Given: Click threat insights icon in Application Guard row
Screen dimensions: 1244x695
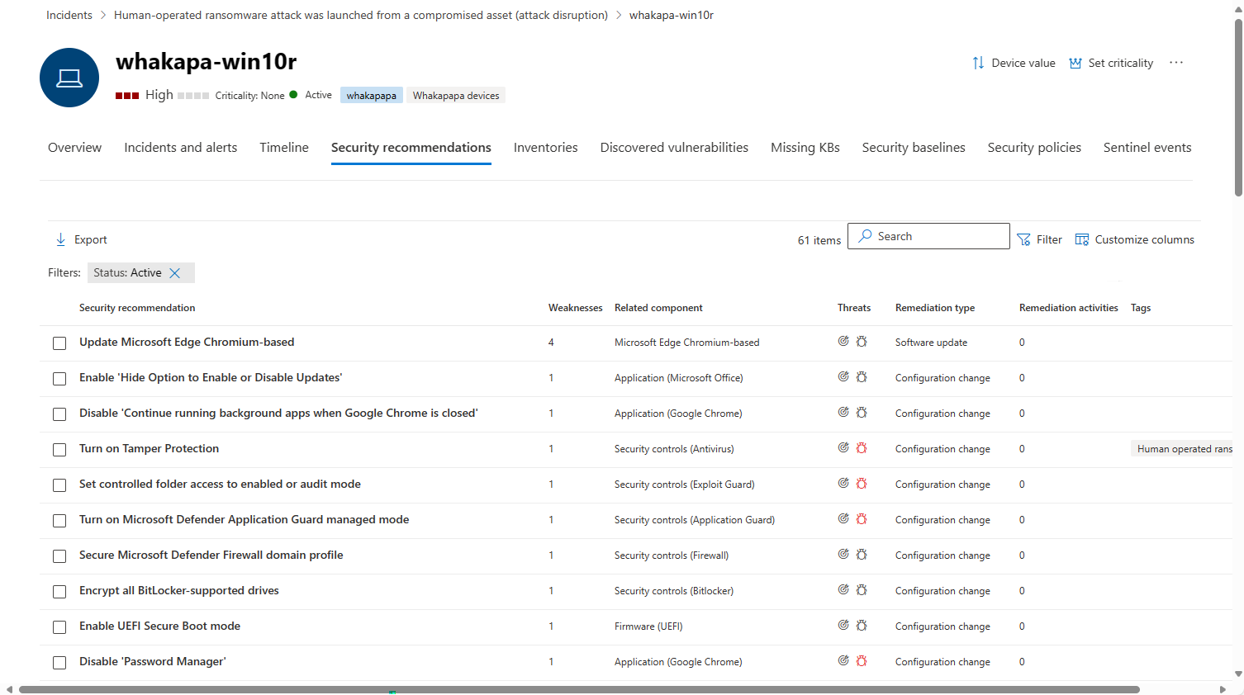Looking at the screenshot, I should (x=843, y=518).
